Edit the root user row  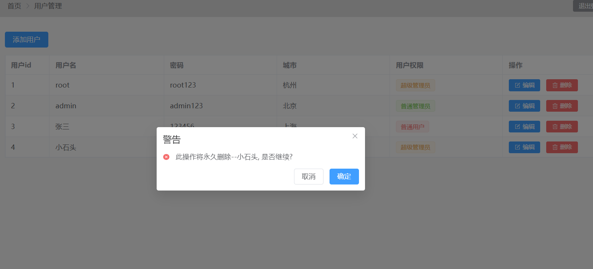pos(524,85)
